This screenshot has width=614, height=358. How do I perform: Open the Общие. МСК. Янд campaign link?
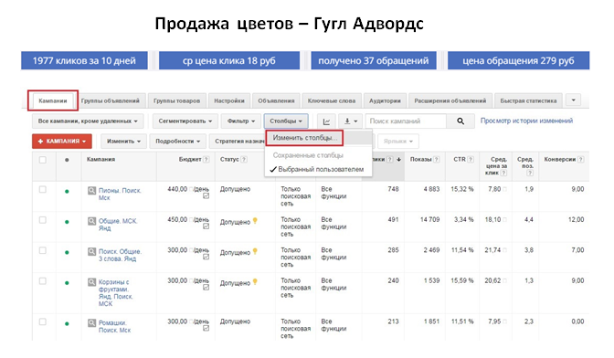point(118,225)
